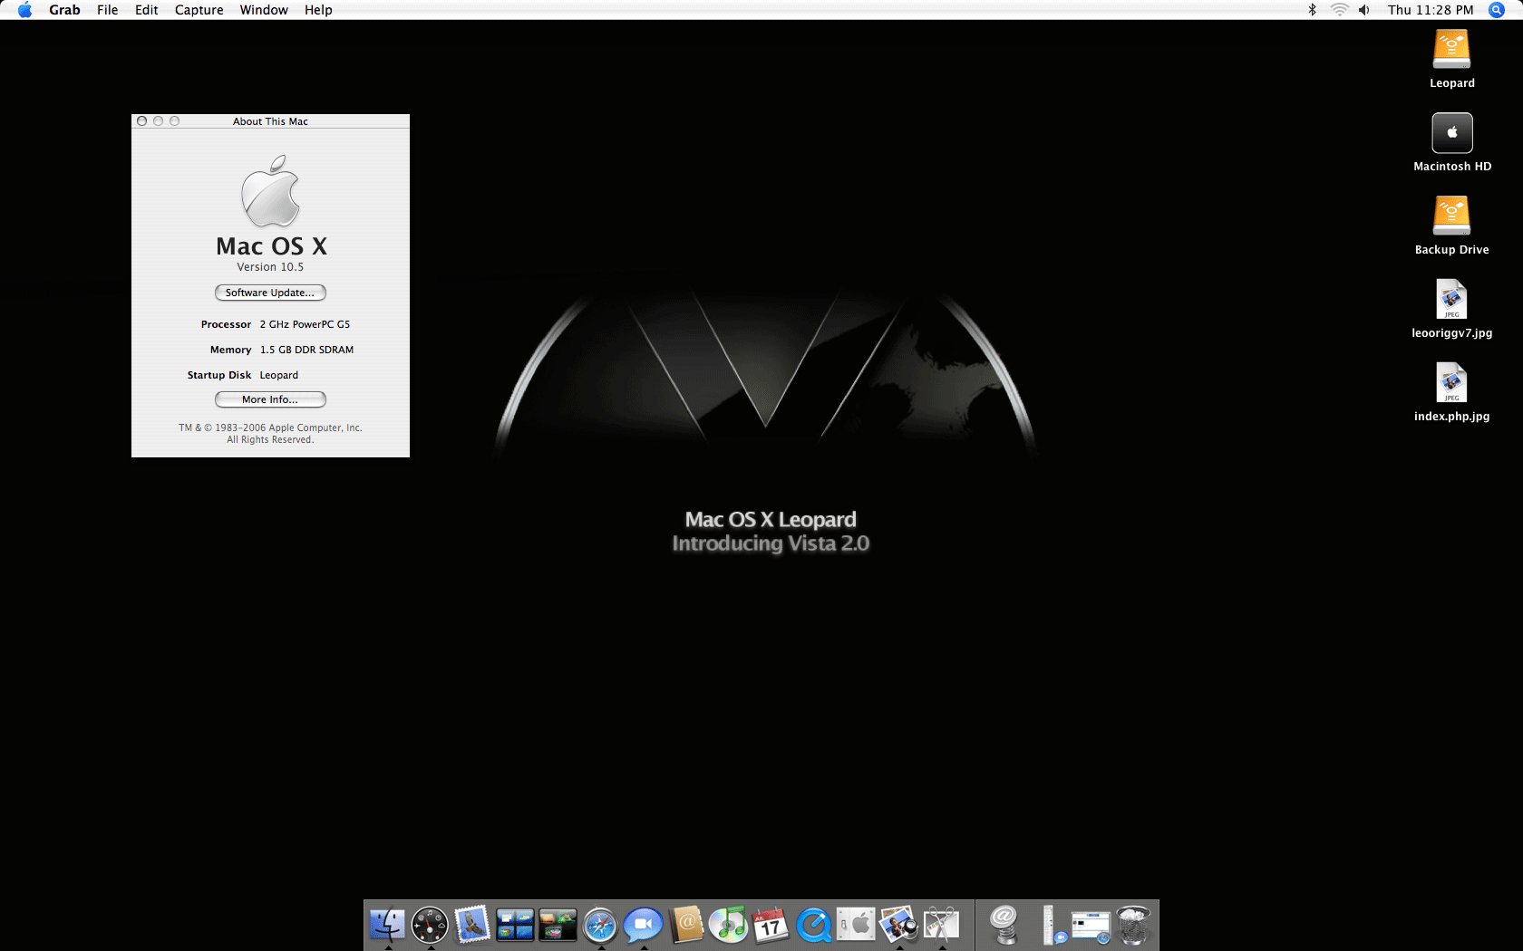Open Preview app in the dock
1523x951 pixels.
(x=898, y=925)
